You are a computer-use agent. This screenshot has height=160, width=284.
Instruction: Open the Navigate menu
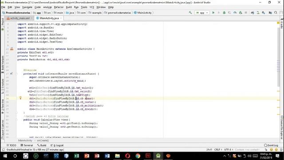[27, 7]
